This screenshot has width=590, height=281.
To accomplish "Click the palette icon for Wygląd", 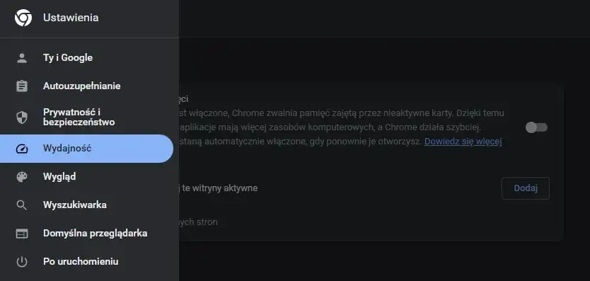I will click(x=22, y=177).
